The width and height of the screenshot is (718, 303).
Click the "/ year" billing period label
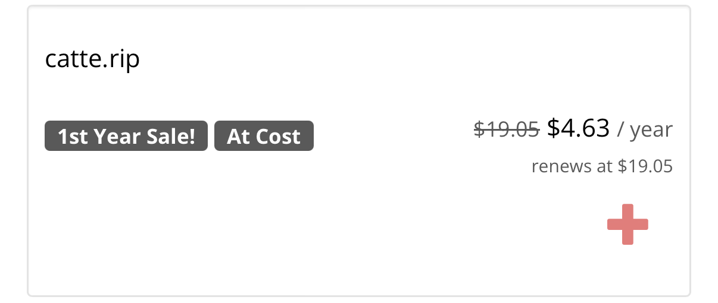(x=645, y=130)
